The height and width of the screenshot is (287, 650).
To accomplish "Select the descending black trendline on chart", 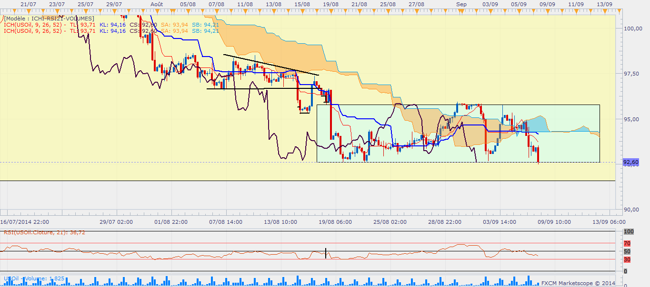I will (x=271, y=65).
